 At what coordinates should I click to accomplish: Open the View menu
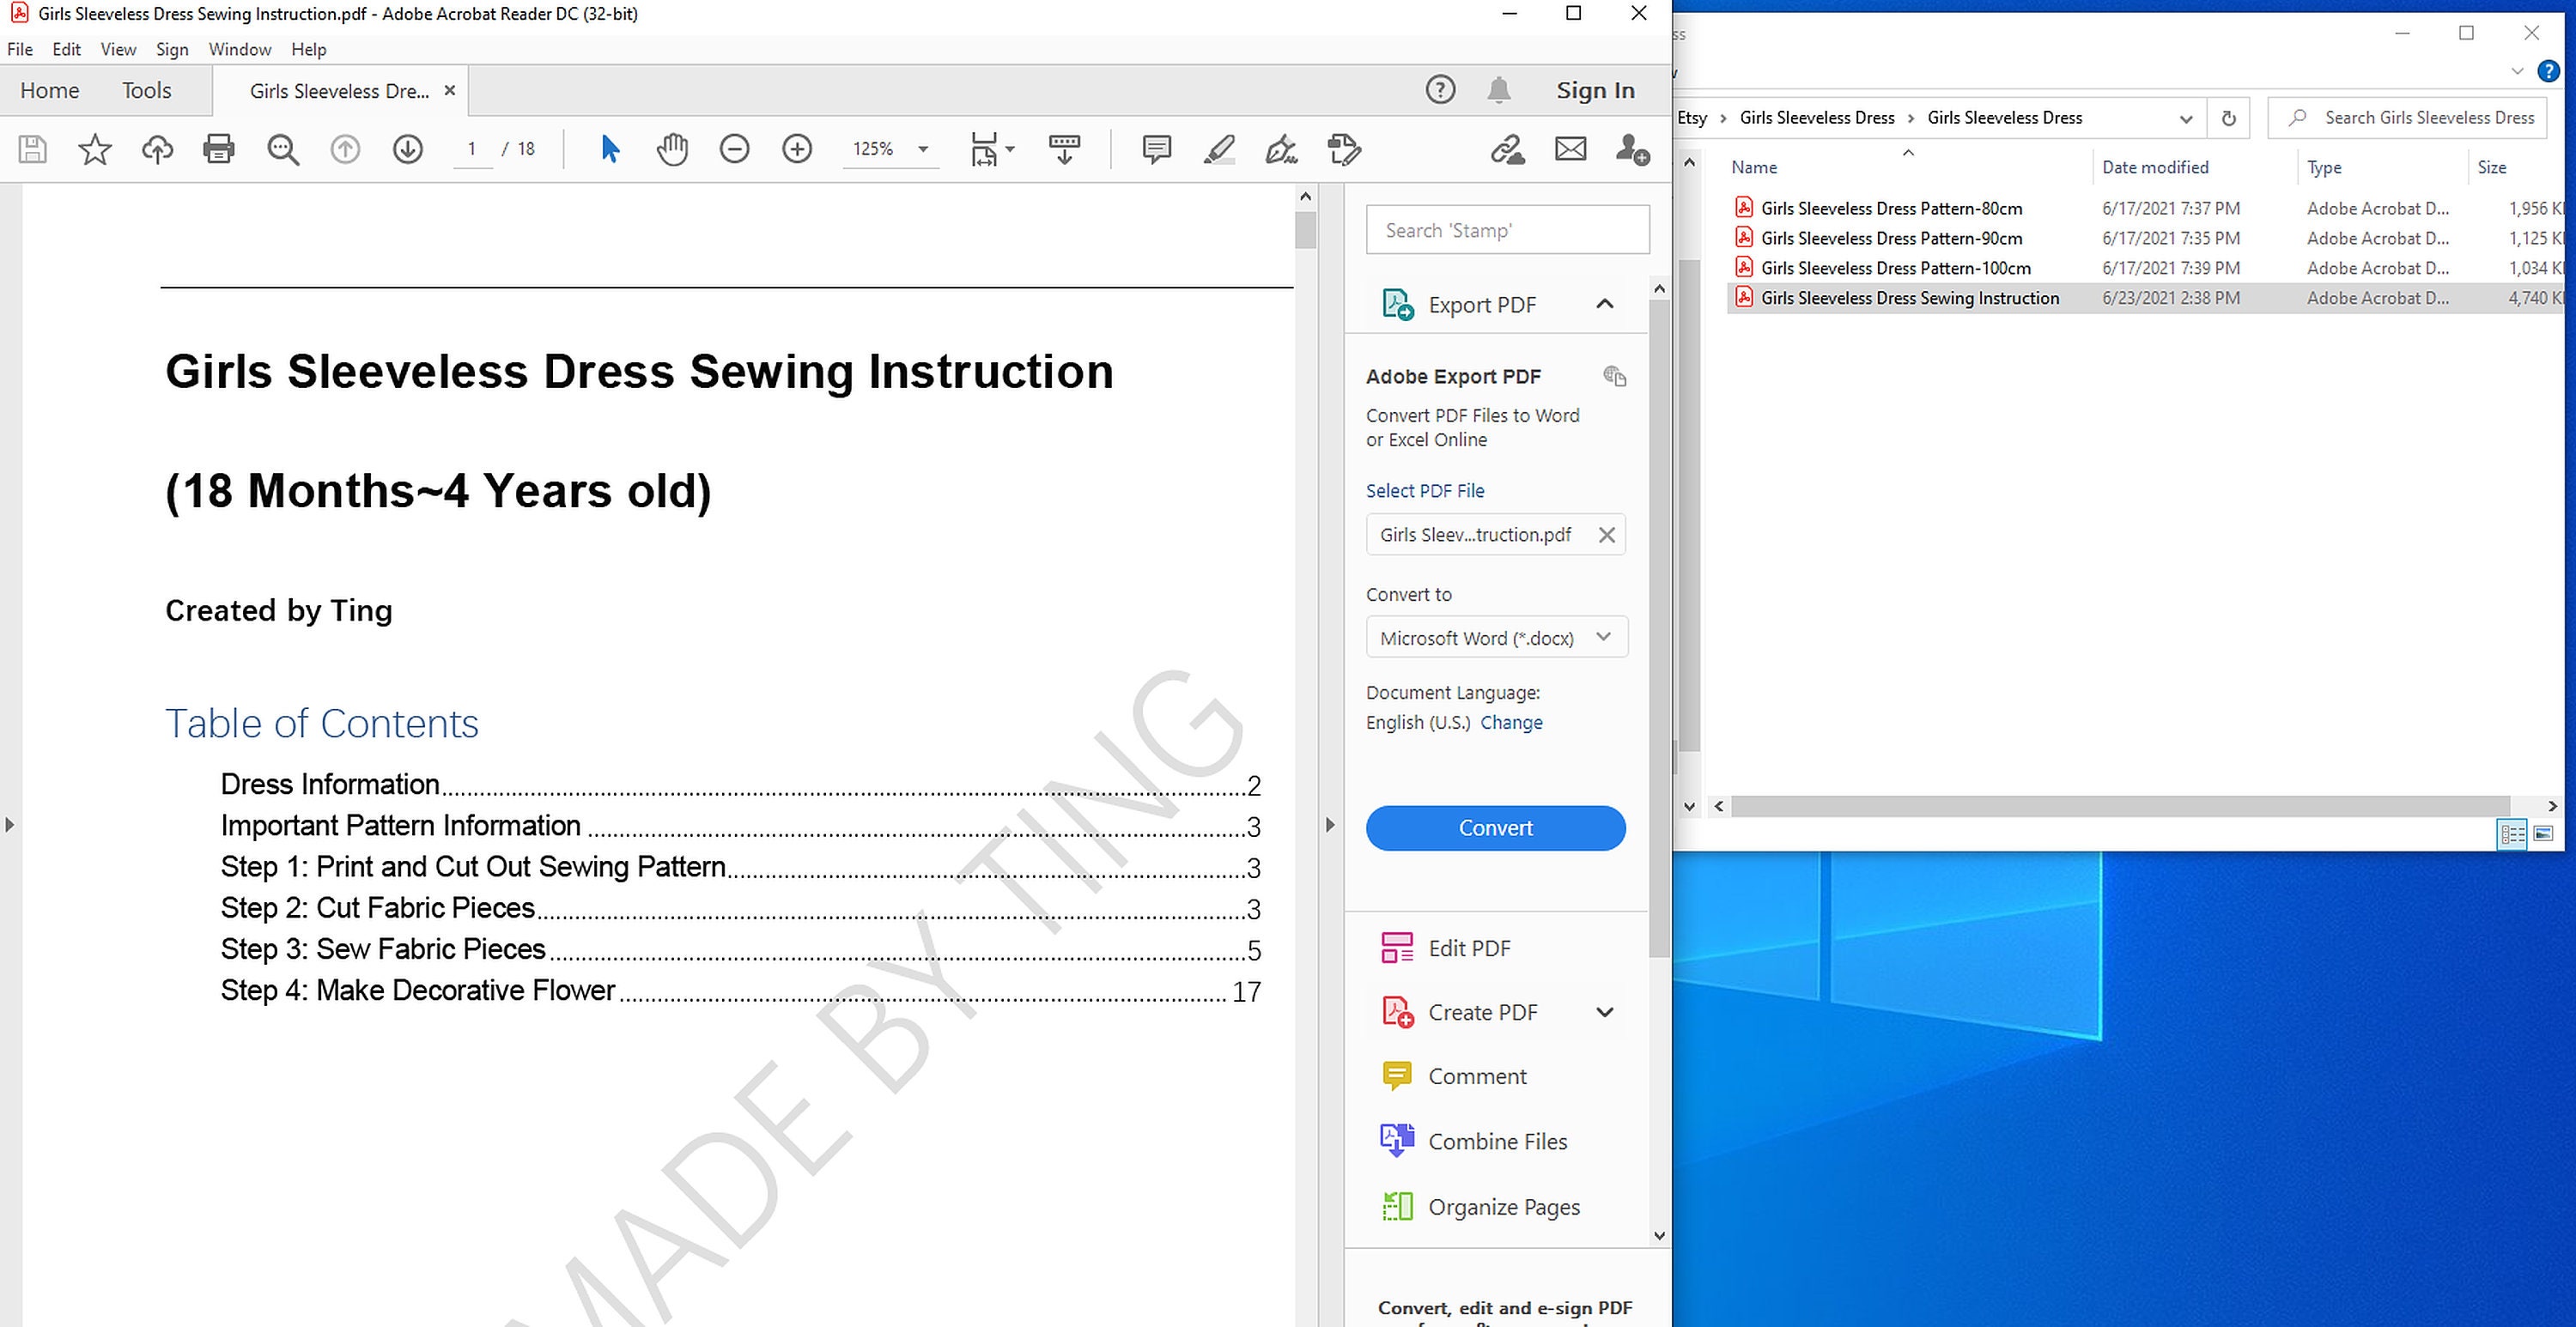(x=118, y=49)
